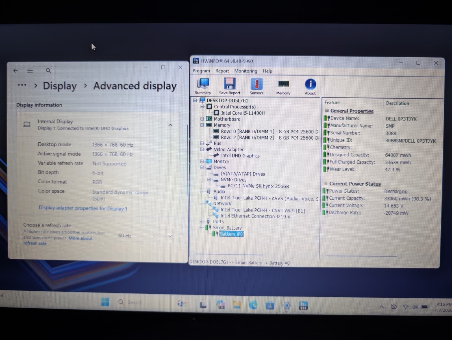Screen dimensions: 452x340
Task: Select Intel Tiger Lake CNVi Wi-Fi item
Action: [262, 210]
